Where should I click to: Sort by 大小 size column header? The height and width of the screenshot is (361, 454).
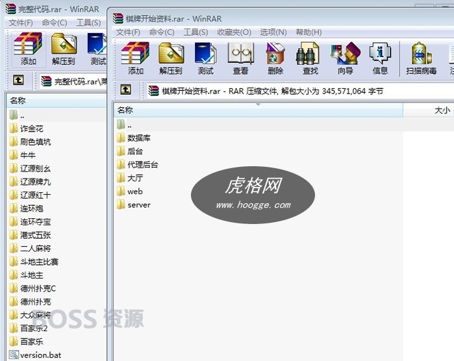(429, 110)
